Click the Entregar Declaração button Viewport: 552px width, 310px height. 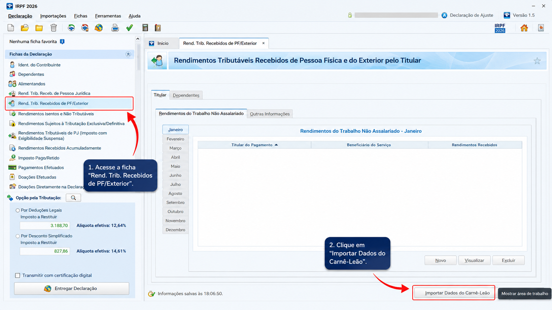tap(72, 288)
